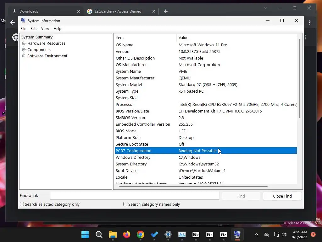322x242 pixels.
Task: Click the System Information title bar icon
Action: [23, 20]
